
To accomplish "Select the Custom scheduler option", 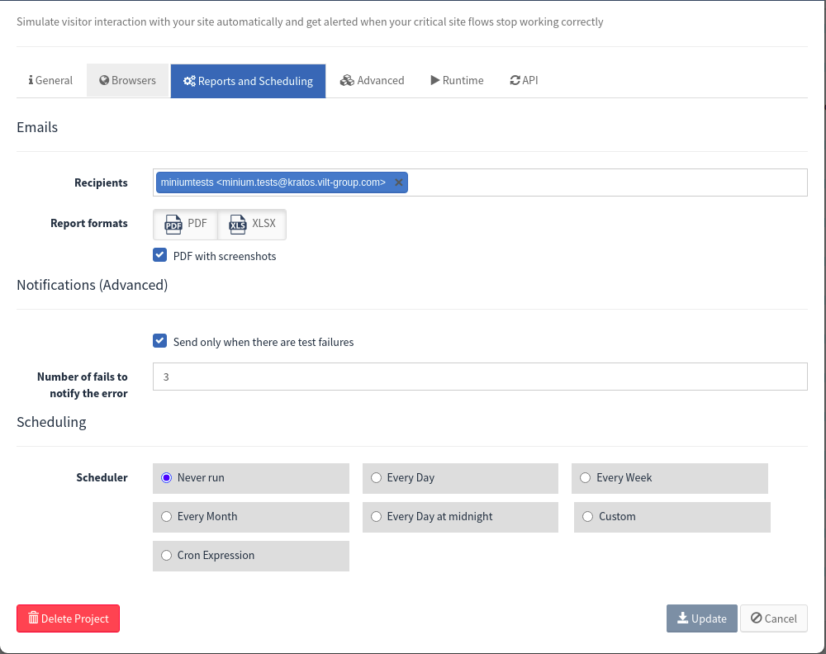I will (x=672, y=517).
